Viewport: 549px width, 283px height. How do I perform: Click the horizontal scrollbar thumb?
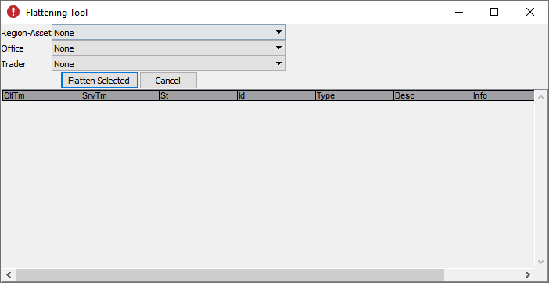click(x=230, y=274)
